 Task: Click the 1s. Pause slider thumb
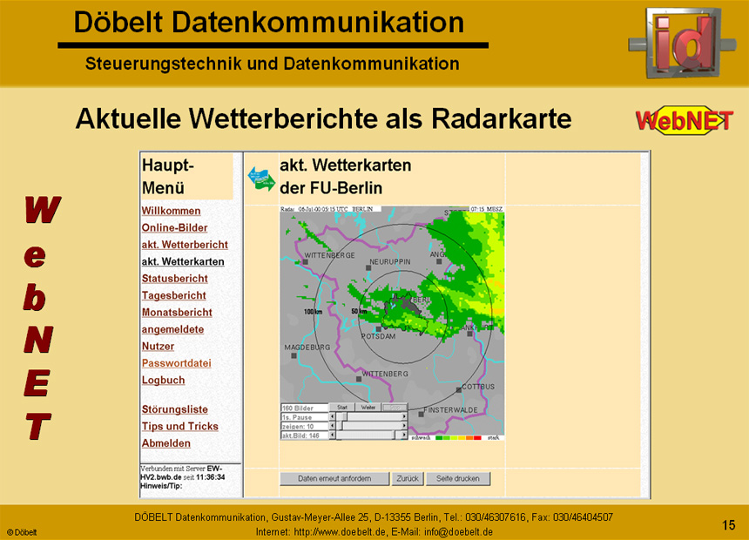click(342, 417)
